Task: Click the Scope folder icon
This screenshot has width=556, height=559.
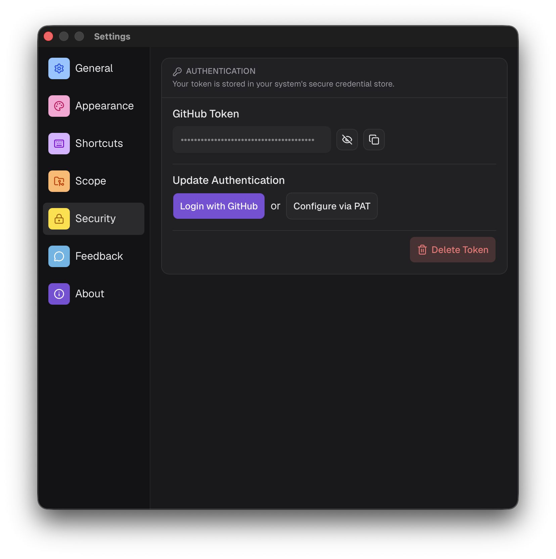Action: (59, 181)
